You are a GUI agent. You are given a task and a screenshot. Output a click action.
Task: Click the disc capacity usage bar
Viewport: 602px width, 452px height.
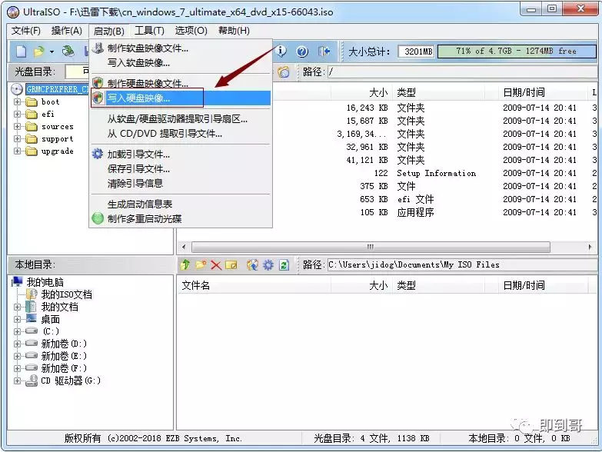pos(517,51)
